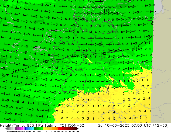
Task: Click the gray left arrow tip of color scale
Action: (6, 128)
